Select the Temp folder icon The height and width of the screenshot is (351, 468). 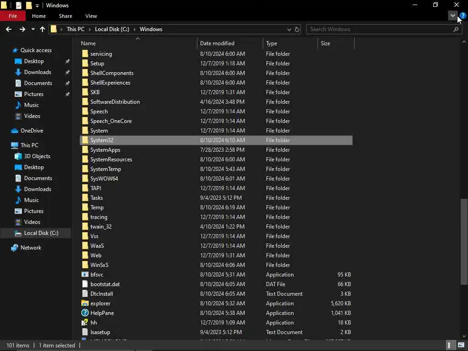[x=85, y=207]
